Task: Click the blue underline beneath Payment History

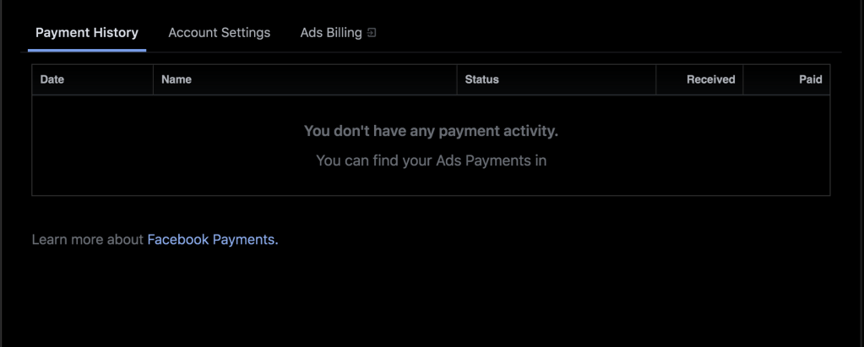Action: click(87, 50)
